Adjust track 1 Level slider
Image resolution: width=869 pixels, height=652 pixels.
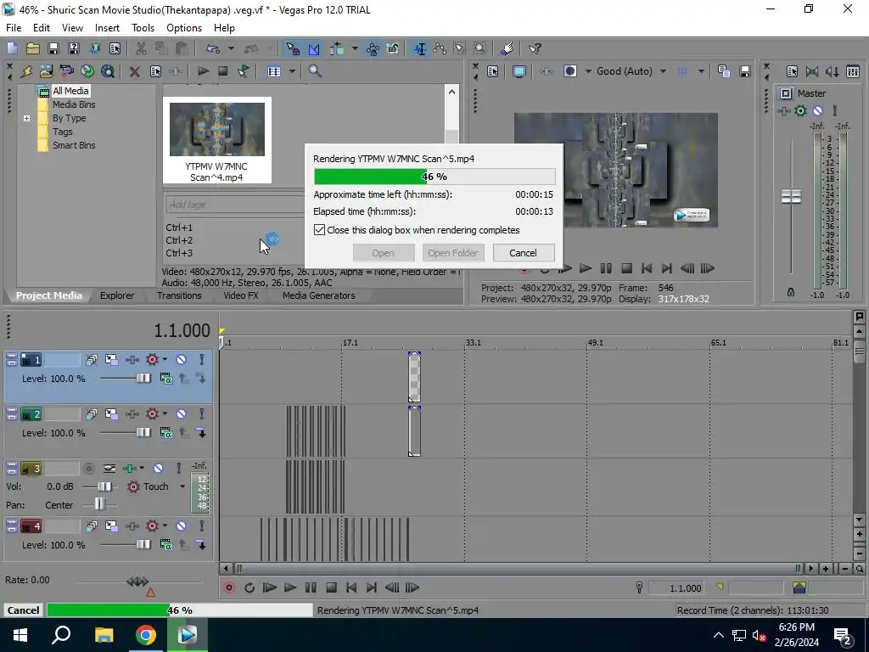(x=143, y=378)
